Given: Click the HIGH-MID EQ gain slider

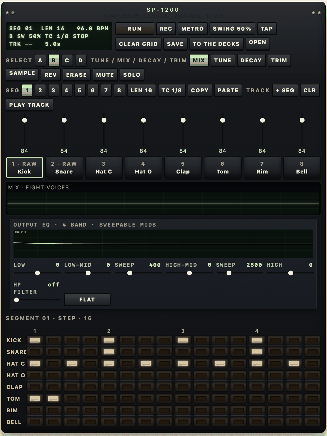Looking at the screenshot, I should [189, 273].
